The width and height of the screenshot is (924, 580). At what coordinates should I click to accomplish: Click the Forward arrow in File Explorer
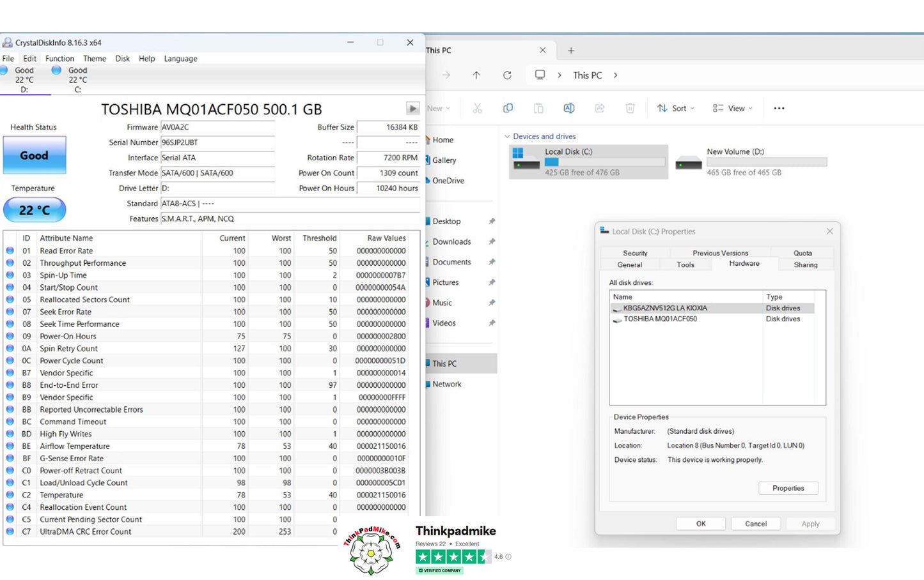click(446, 75)
